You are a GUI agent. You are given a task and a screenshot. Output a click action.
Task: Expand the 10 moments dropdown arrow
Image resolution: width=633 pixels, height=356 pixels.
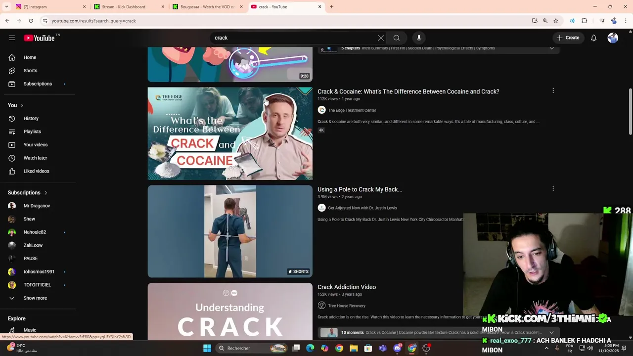point(551,333)
